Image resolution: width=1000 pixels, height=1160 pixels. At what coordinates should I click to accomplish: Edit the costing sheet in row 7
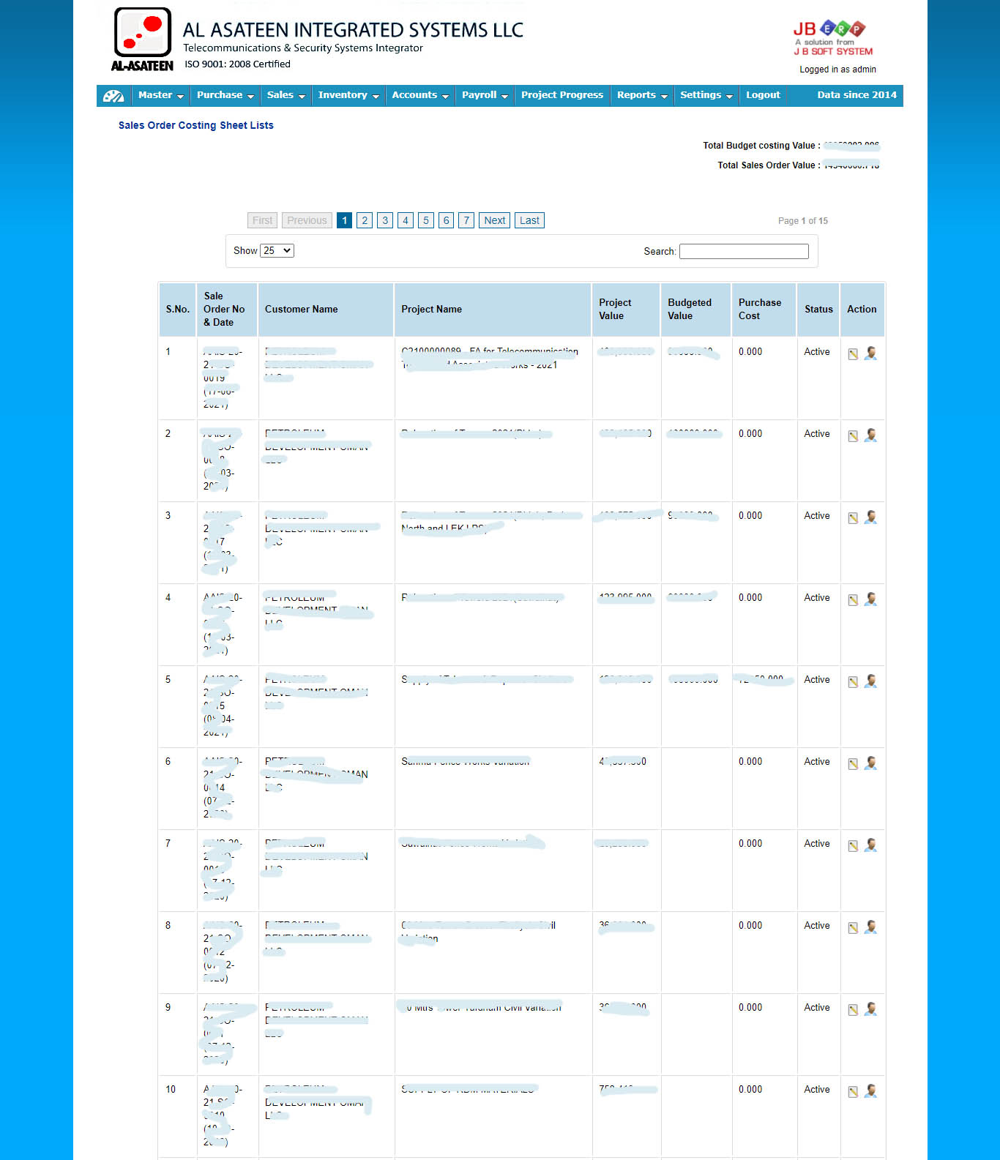853,846
